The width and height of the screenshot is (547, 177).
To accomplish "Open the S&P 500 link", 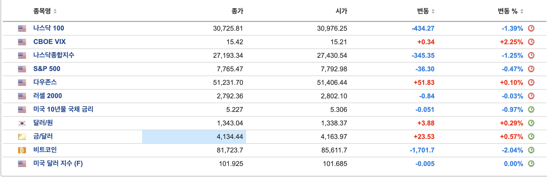I will click(x=47, y=69).
